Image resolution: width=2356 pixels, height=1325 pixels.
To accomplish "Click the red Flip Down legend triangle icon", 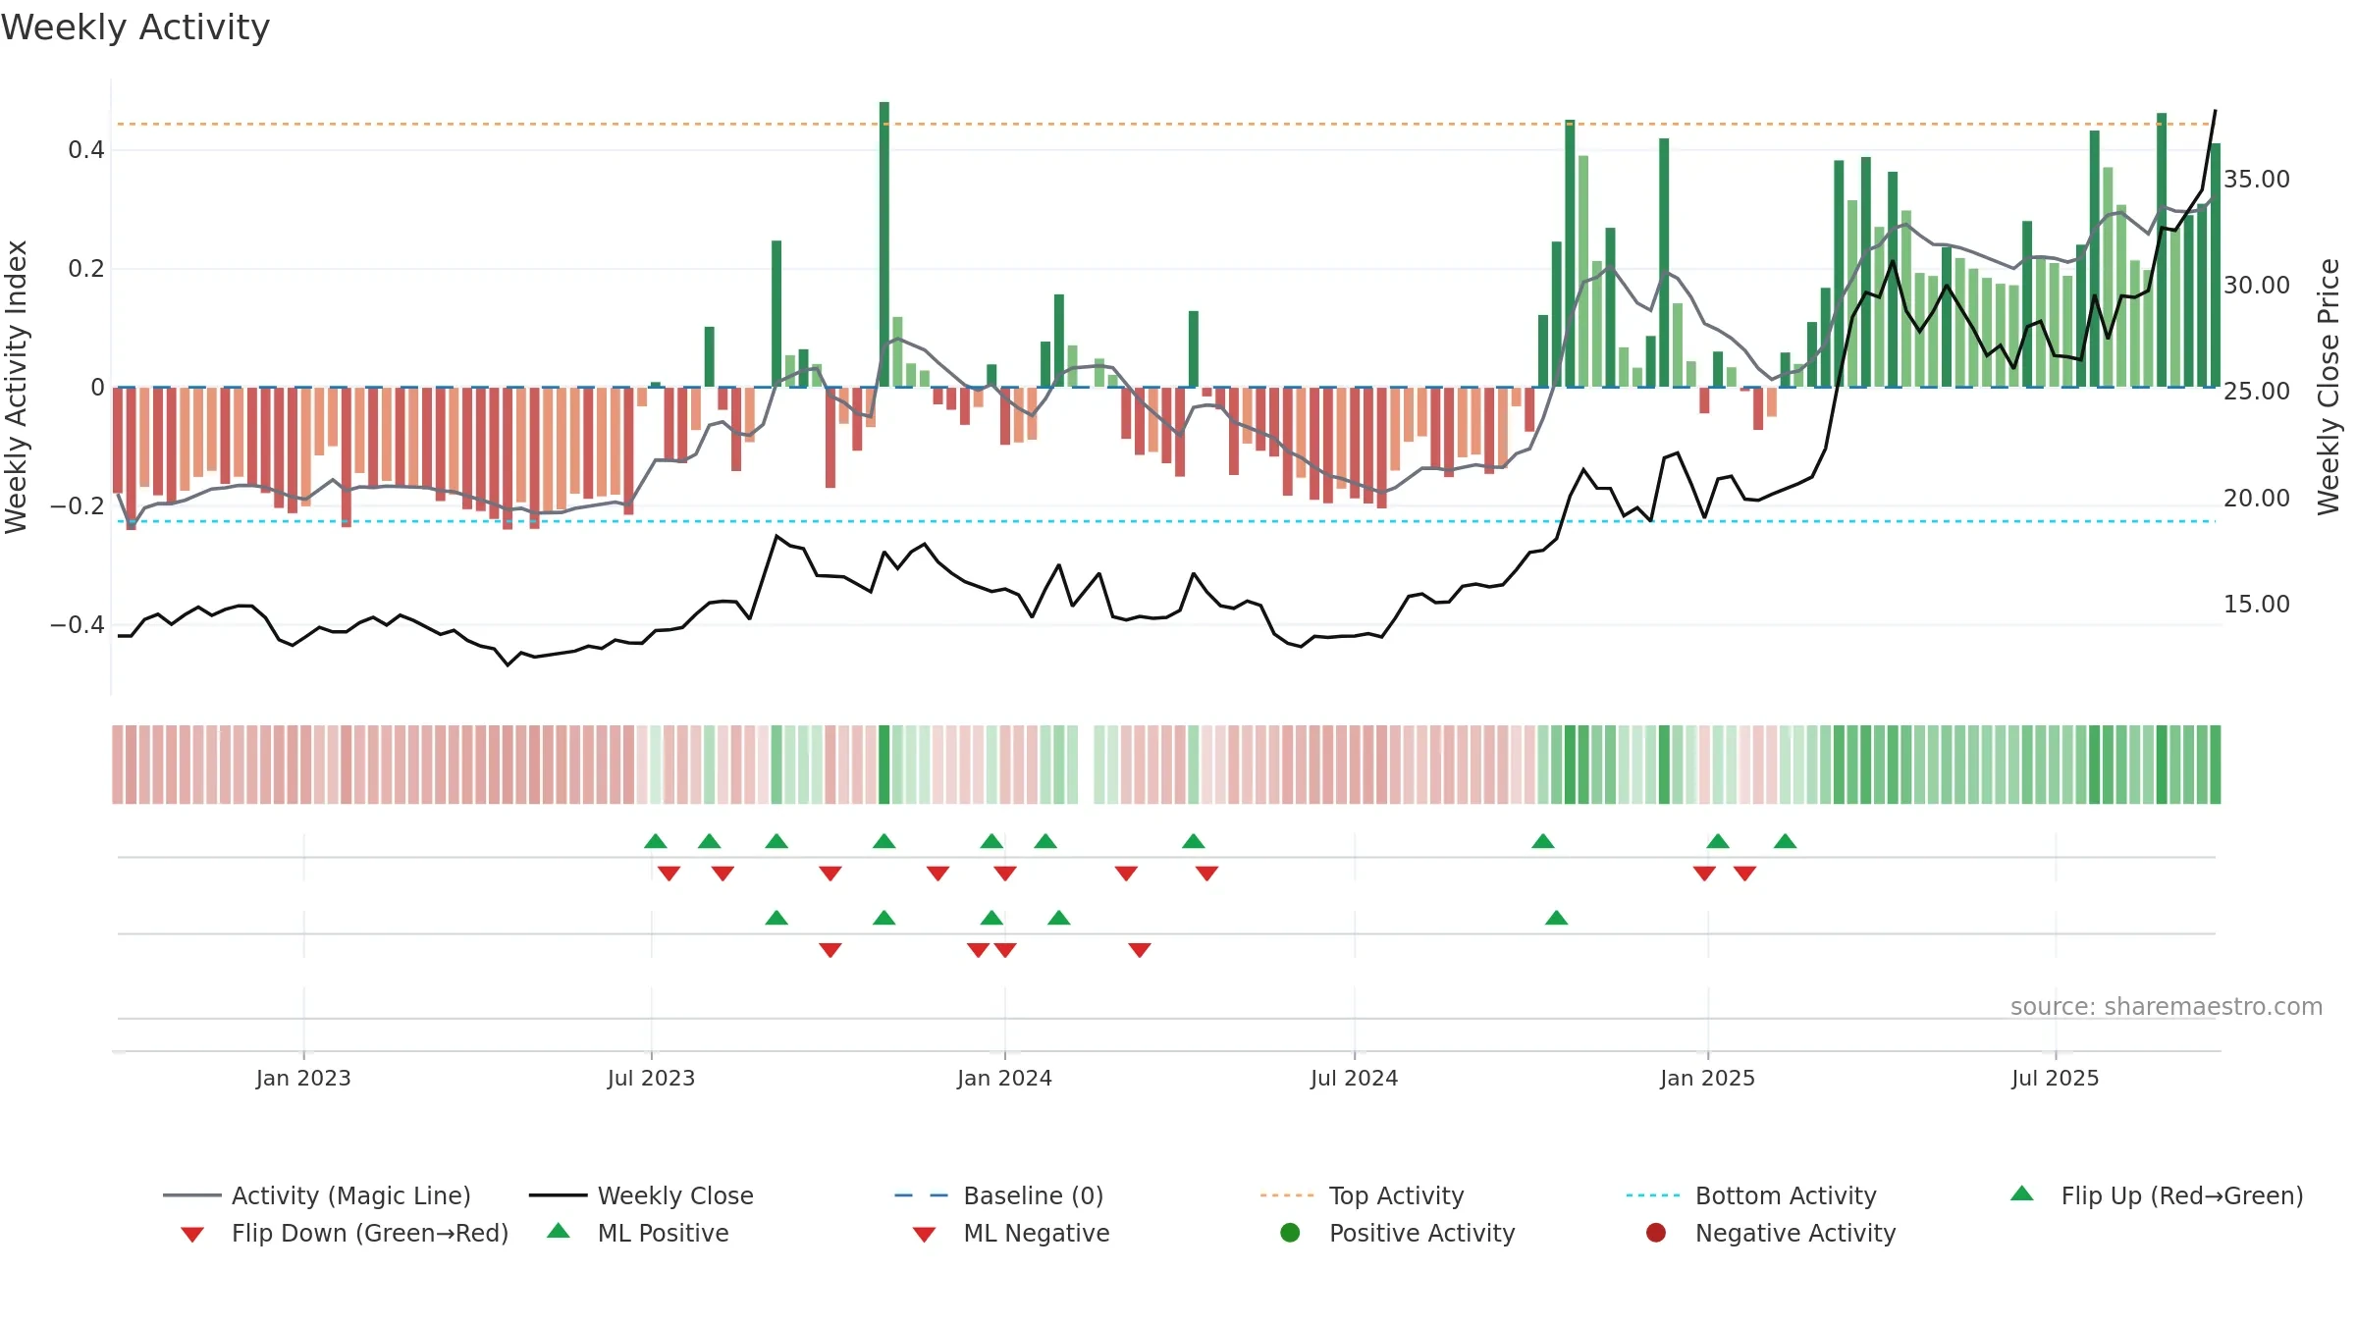I will pyautogui.click(x=192, y=1235).
